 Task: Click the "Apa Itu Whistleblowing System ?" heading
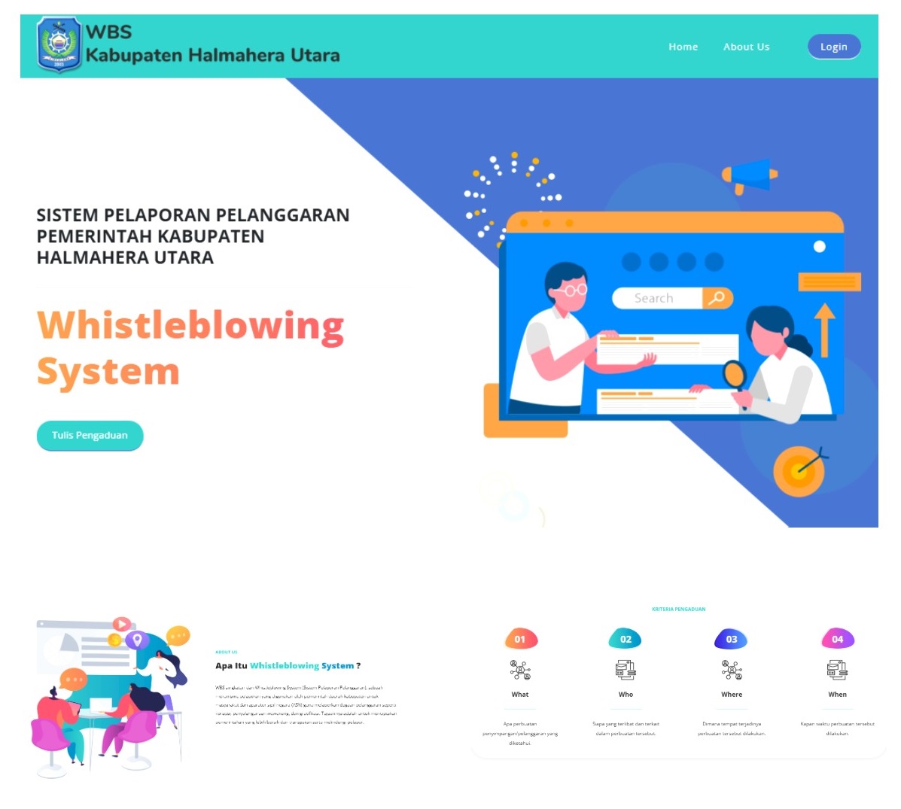point(288,666)
